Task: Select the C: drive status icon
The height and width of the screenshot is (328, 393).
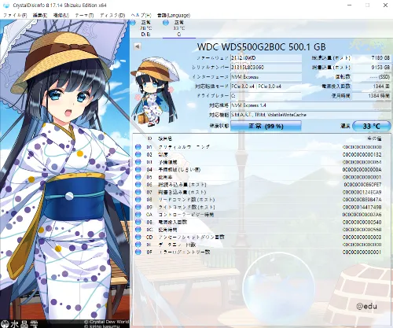Action: [166, 23]
